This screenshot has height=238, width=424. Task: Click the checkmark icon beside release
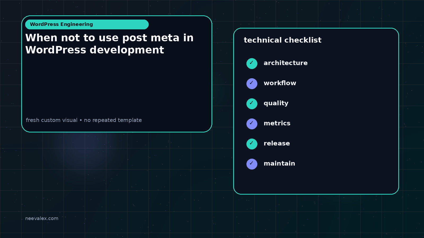tap(252, 144)
